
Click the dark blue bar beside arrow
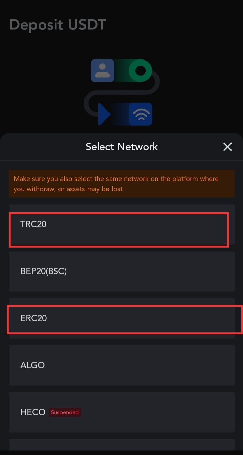[x=120, y=115]
